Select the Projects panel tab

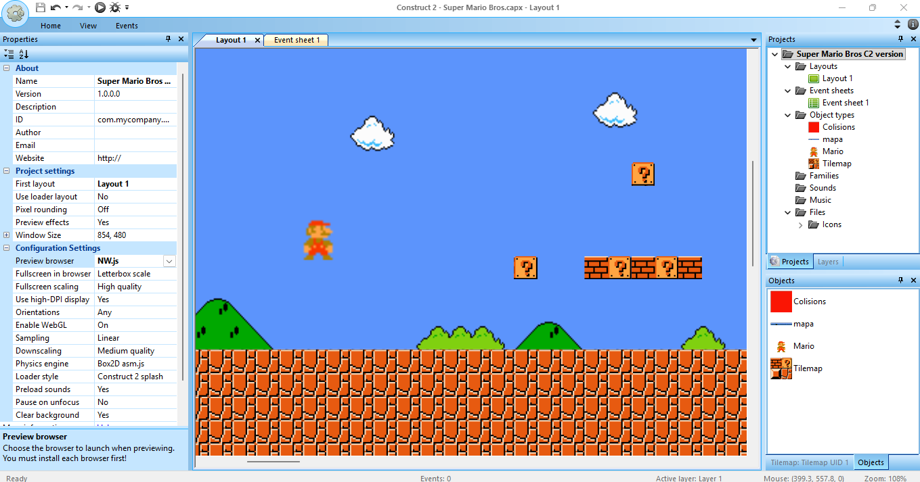click(x=789, y=262)
